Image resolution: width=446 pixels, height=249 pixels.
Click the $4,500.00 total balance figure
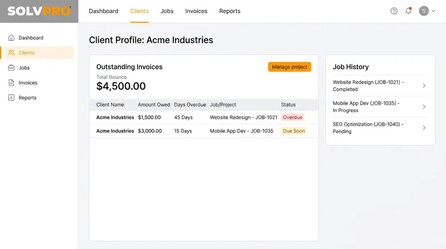tap(121, 86)
